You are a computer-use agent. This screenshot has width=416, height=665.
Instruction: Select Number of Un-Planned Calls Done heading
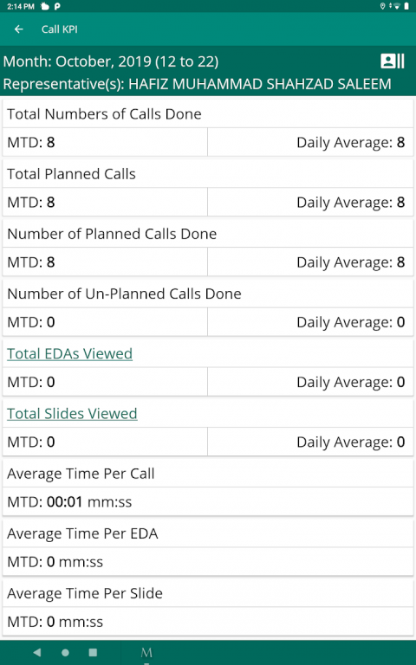[124, 294]
